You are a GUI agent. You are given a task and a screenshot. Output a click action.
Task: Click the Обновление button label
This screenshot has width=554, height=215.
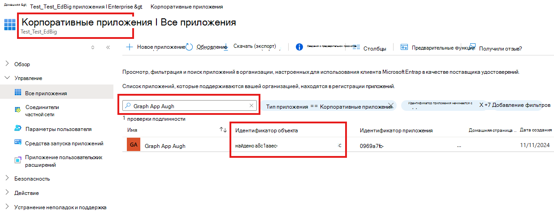pyautogui.click(x=212, y=47)
